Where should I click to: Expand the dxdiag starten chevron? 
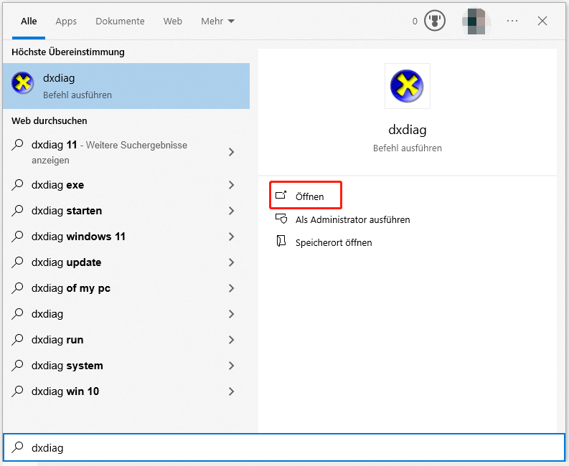coord(232,211)
